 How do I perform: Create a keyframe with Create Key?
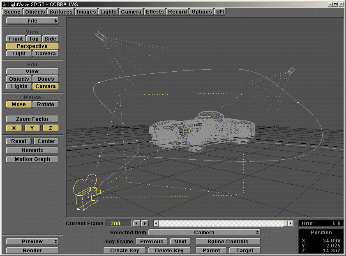click(125, 250)
